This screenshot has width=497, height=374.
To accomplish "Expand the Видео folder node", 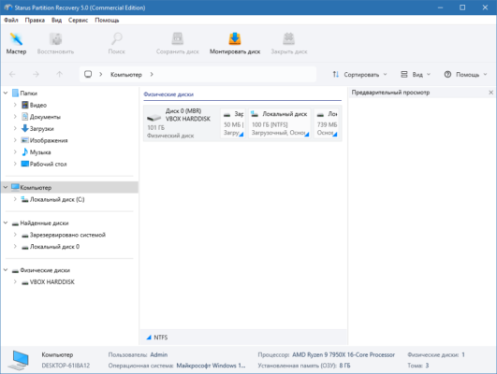I will coord(15,105).
